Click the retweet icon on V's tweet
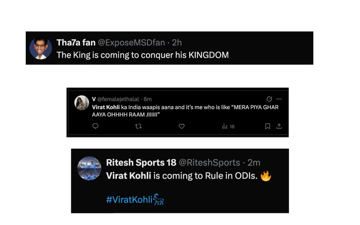360x225 pixels. 139,126
